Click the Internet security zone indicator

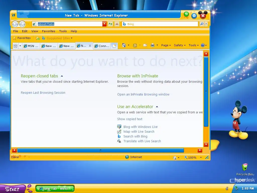134,157
